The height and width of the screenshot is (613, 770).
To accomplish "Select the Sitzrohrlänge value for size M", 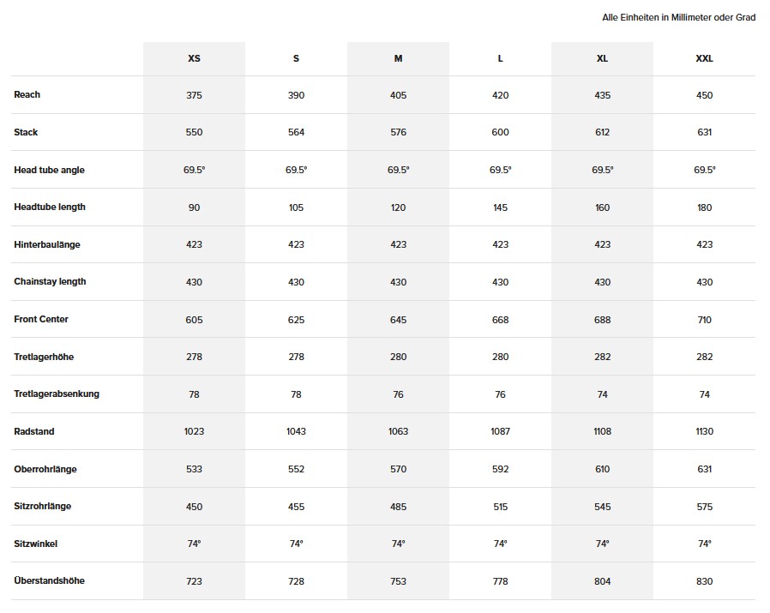I will (x=398, y=507).
